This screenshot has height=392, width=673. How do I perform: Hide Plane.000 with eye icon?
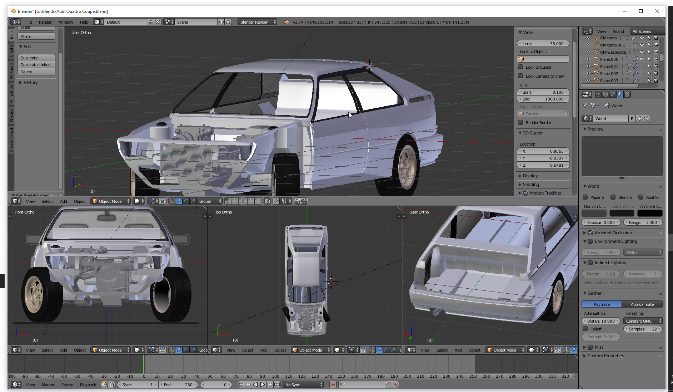642,59
